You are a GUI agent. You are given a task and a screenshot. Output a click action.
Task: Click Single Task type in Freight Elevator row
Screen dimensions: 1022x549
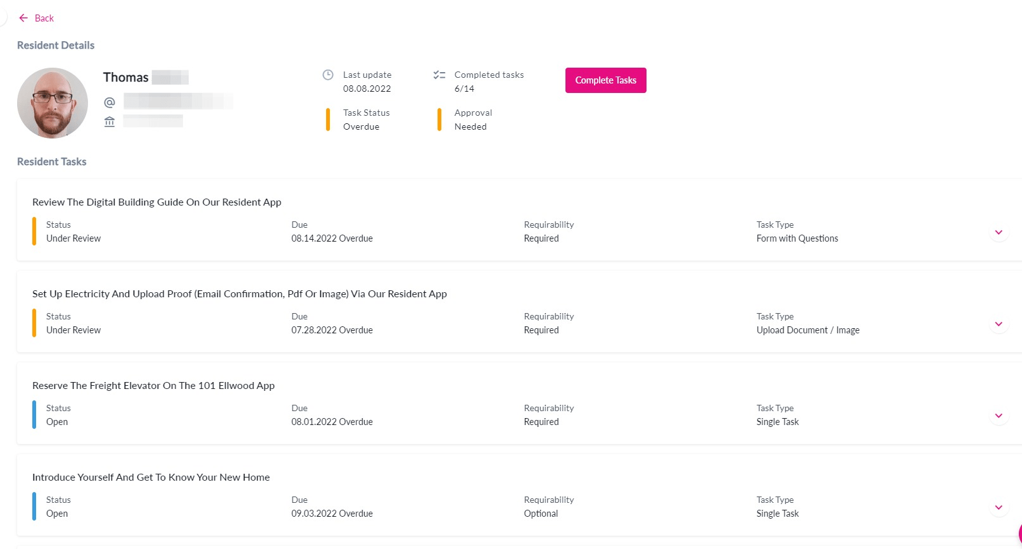[778, 422]
